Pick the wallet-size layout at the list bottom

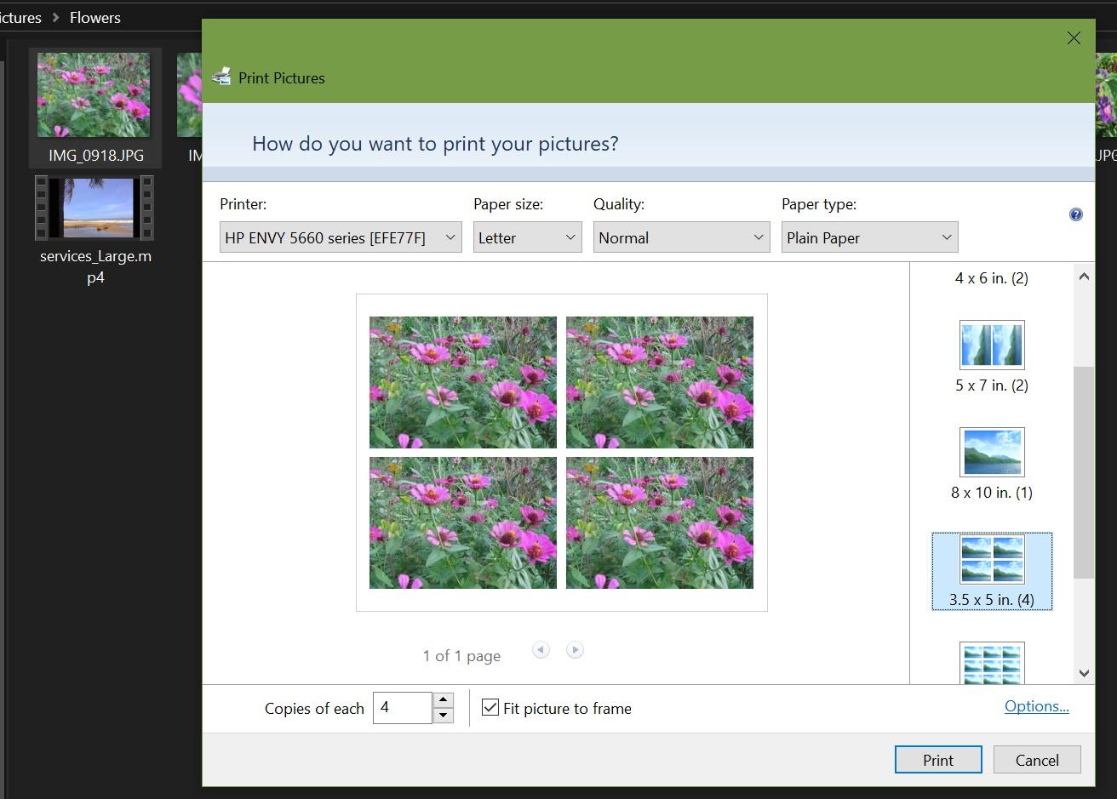(x=991, y=665)
